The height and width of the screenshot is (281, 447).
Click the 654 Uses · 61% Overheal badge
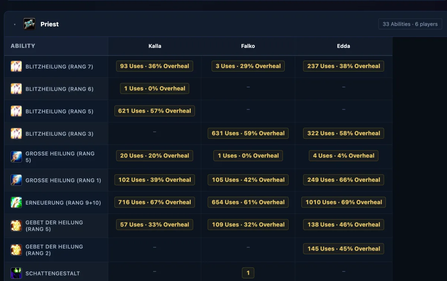coord(248,202)
